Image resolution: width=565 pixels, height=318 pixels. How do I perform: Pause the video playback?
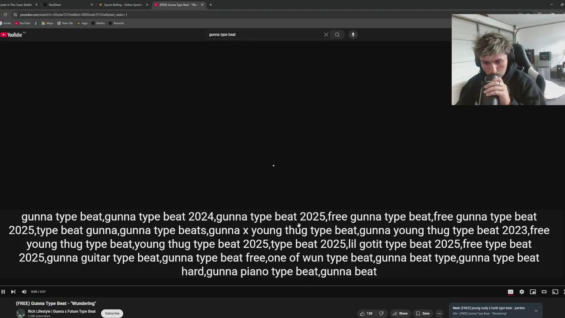pyautogui.click(x=3, y=291)
